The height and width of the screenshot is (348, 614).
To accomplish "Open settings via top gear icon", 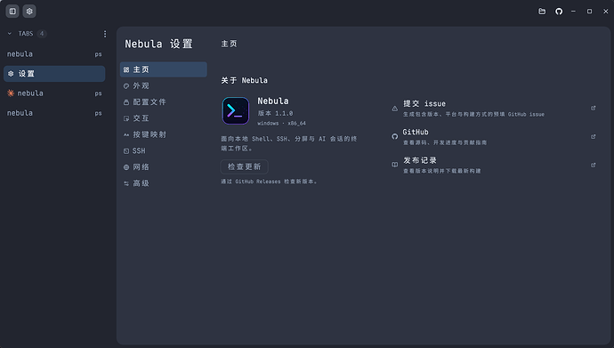I will [29, 12].
